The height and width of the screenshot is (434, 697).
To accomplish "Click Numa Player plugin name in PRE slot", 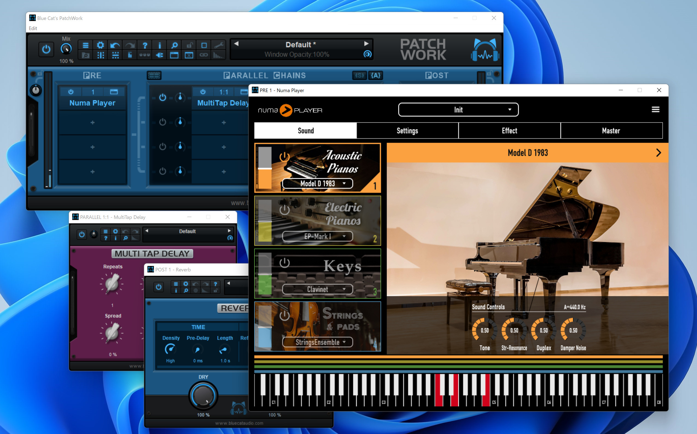I will tap(92, 103).
